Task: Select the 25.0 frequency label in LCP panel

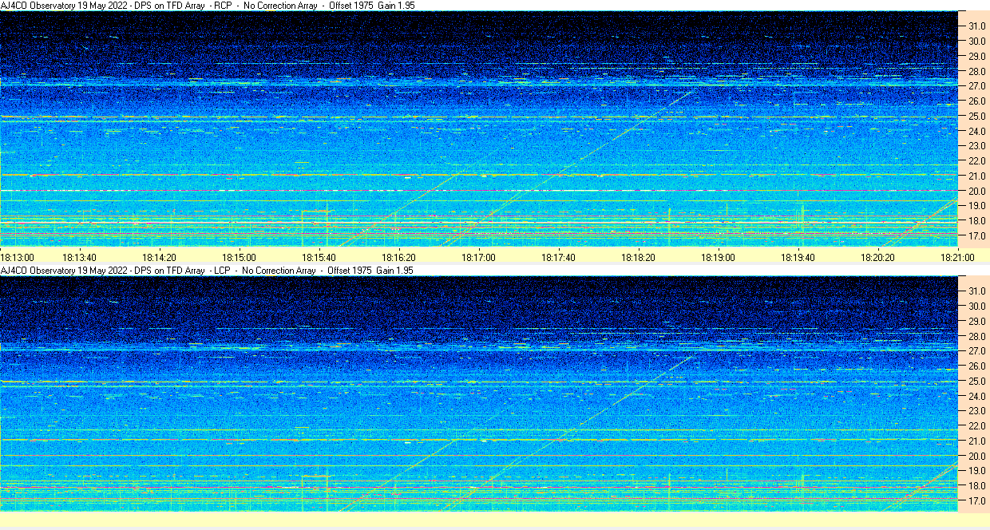Action: [x=976, y=381]
